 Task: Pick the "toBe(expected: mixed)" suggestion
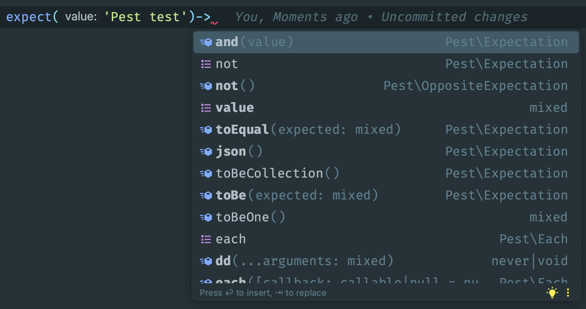click(x=298, y=195)
